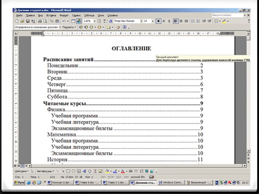Open the borders dropdown arrow

(x=220, y=21)
